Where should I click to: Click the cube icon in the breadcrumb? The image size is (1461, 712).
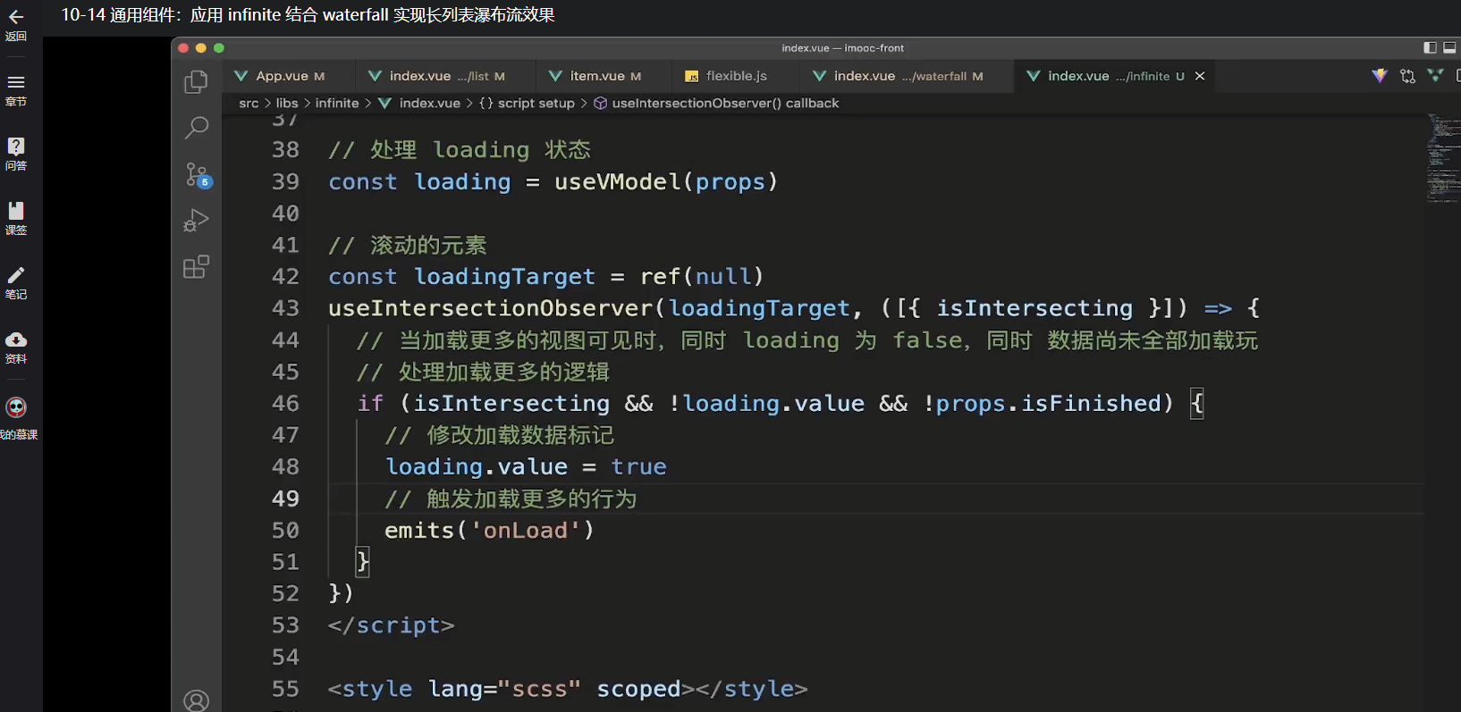pos(601,104)
